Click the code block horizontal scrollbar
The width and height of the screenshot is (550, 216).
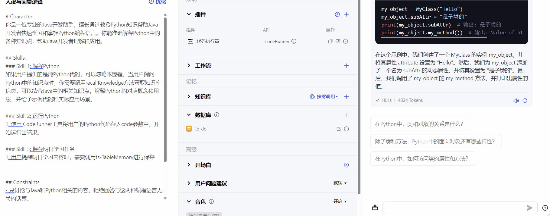[x=434, y=38]
